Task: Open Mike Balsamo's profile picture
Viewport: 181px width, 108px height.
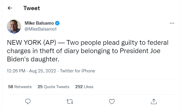Action: [14, 26]
